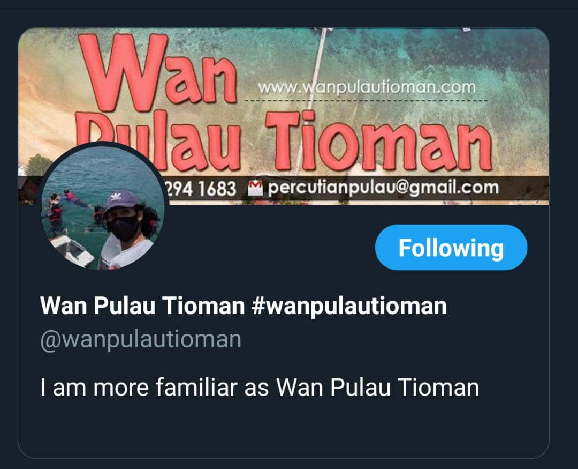Click the dashed line under website address
Screen dimensions: 578x469
366,100
